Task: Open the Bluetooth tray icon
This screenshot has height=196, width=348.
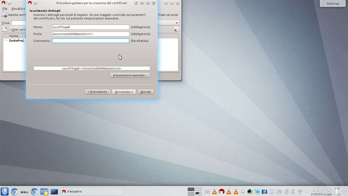Action: pos(293,191)
